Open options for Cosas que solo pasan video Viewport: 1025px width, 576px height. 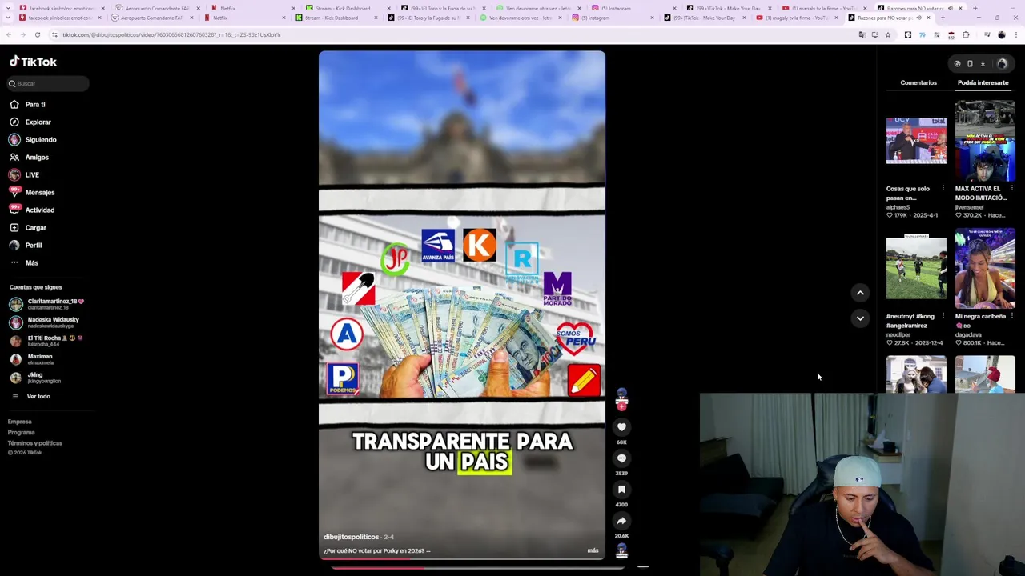(943, 189)
